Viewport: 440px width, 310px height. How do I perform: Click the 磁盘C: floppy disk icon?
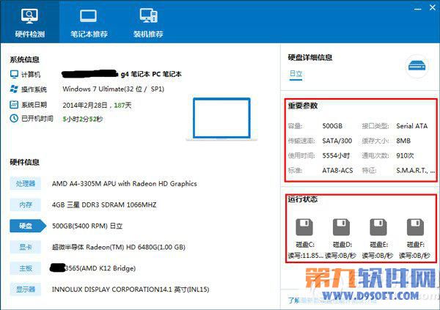point(304,227)
